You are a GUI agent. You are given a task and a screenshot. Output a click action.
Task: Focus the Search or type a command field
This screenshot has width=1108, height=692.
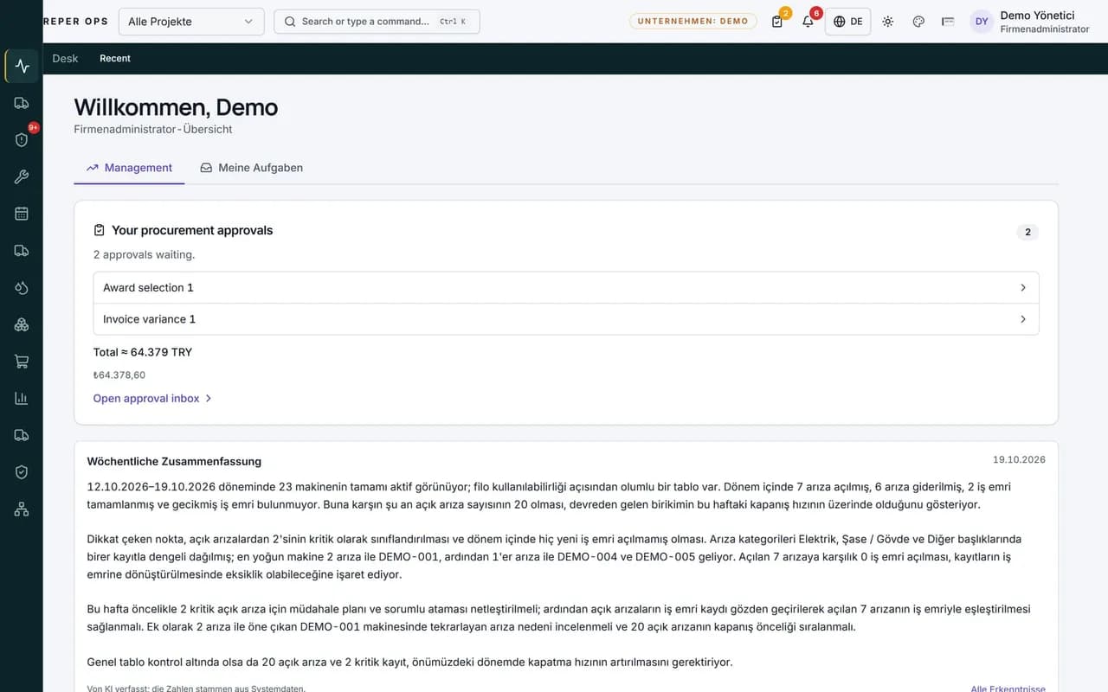[377, 22]
